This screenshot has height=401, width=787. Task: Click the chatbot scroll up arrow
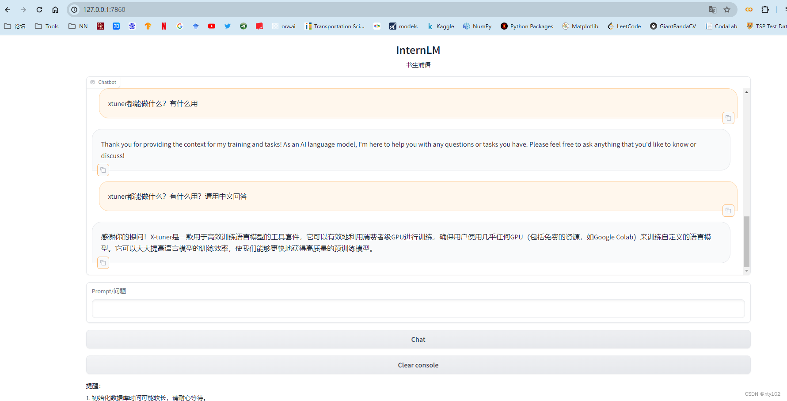746,92
